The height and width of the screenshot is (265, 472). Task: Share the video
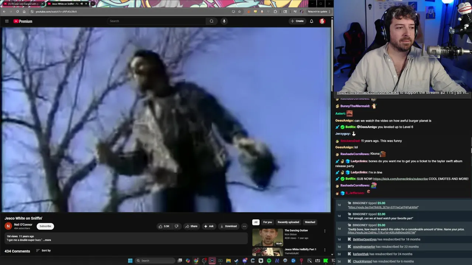(x=191, y=226)
